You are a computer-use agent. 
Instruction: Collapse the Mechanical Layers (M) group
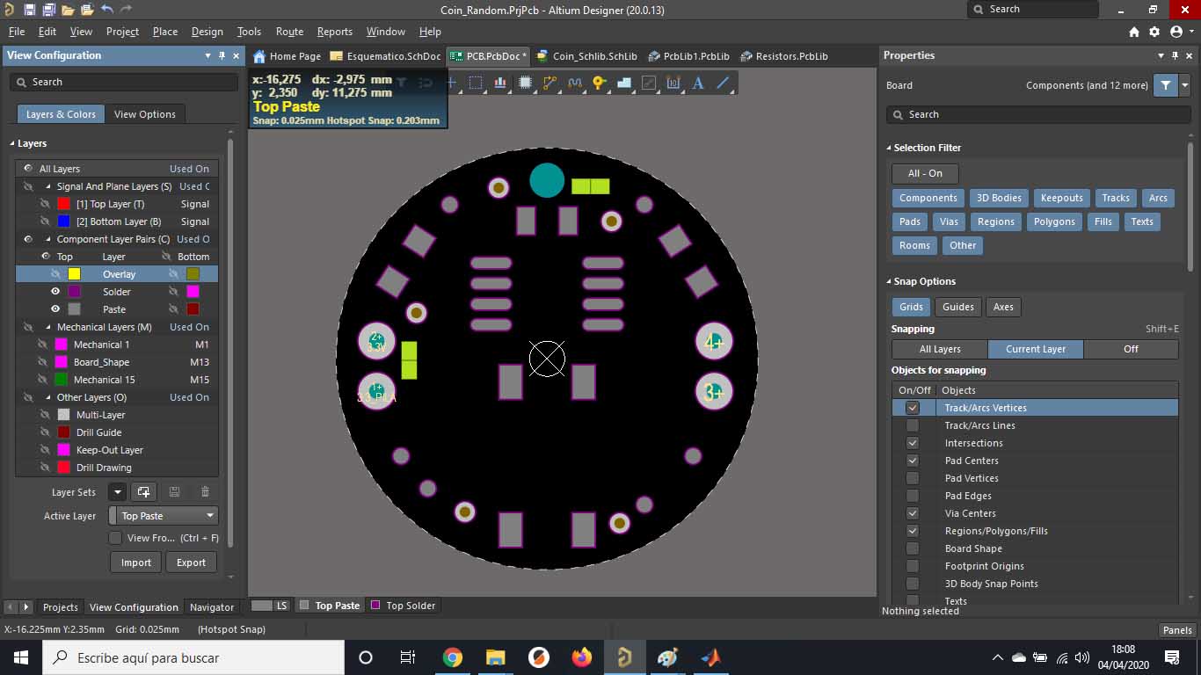48,327
